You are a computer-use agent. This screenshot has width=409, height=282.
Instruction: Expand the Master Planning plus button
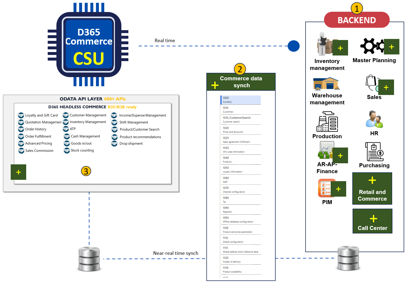click(x=392, y=47)
